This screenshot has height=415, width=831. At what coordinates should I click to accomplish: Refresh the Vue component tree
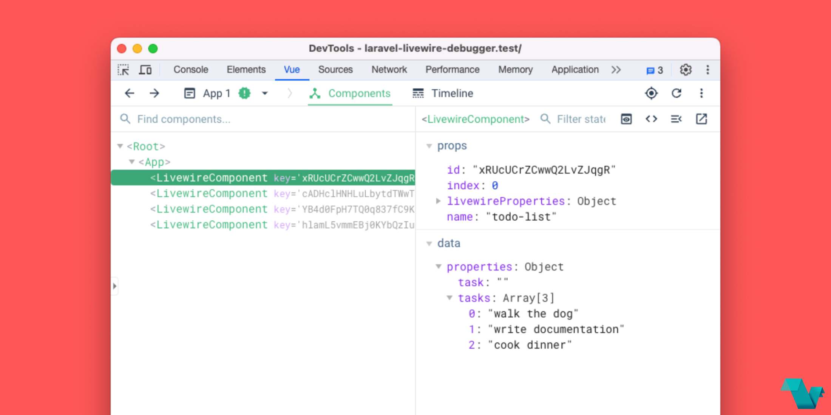[677, 93]
